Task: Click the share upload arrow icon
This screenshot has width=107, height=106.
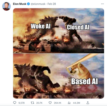Action: pos(88,103)
